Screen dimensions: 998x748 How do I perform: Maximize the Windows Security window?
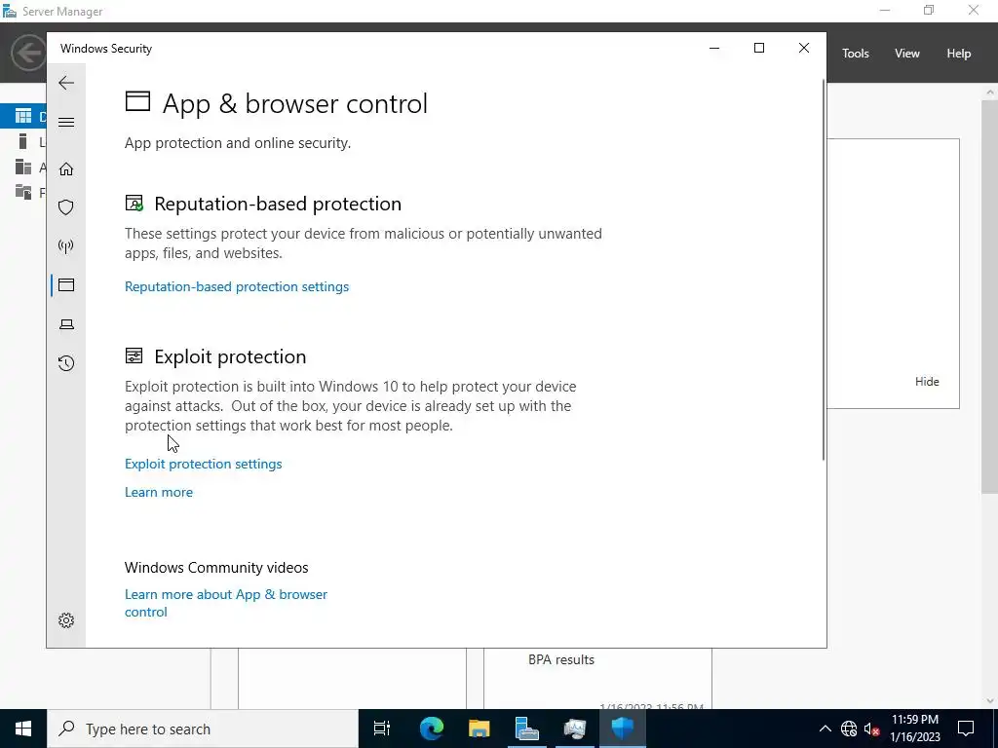coord(758,49)
